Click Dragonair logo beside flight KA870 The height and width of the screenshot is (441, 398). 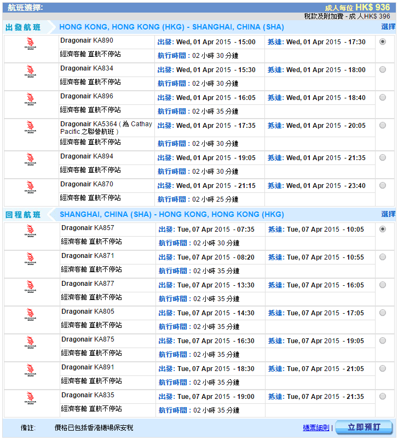point(31,187)
